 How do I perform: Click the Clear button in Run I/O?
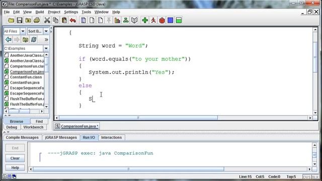coord(15,158)
